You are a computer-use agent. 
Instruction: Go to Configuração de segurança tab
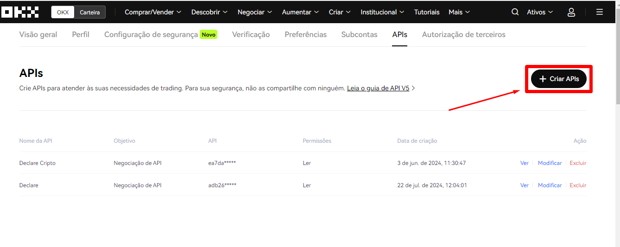tap(151, 35)
